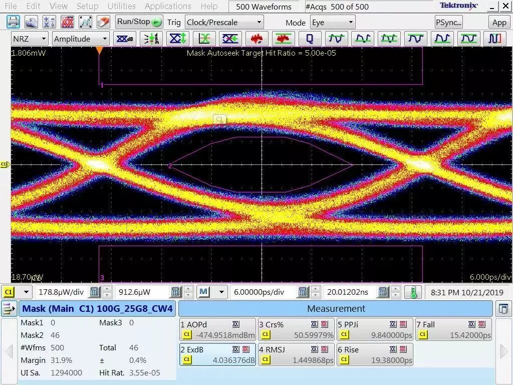Open the View menu
Image resolution: width=513 pixels, height=385 pixels.
59,6
